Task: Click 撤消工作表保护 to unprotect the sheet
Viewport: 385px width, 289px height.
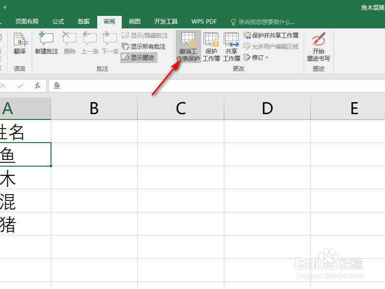Action: tap(188, 46)
